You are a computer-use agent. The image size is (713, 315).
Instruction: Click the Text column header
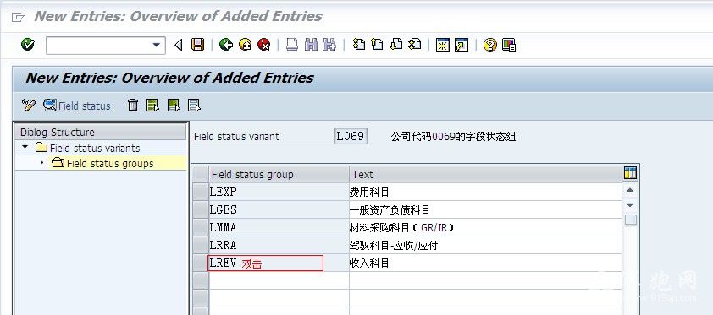[x=486, y=175]
